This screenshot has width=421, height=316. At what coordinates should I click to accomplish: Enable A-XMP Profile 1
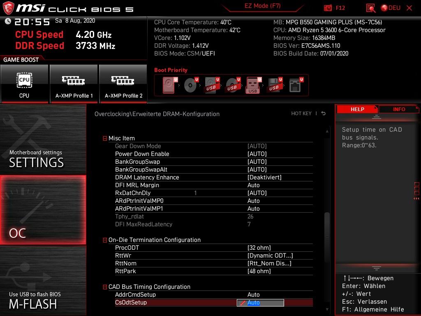point(74,84)
